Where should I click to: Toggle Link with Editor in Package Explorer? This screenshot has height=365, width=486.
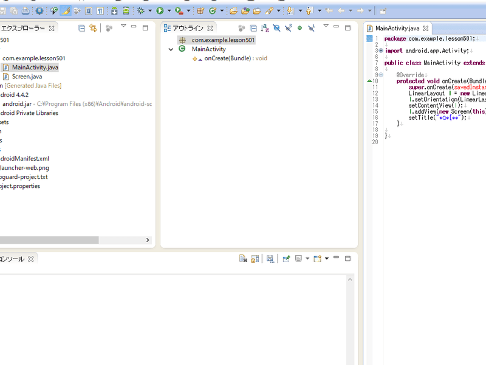tap(93, 28)
